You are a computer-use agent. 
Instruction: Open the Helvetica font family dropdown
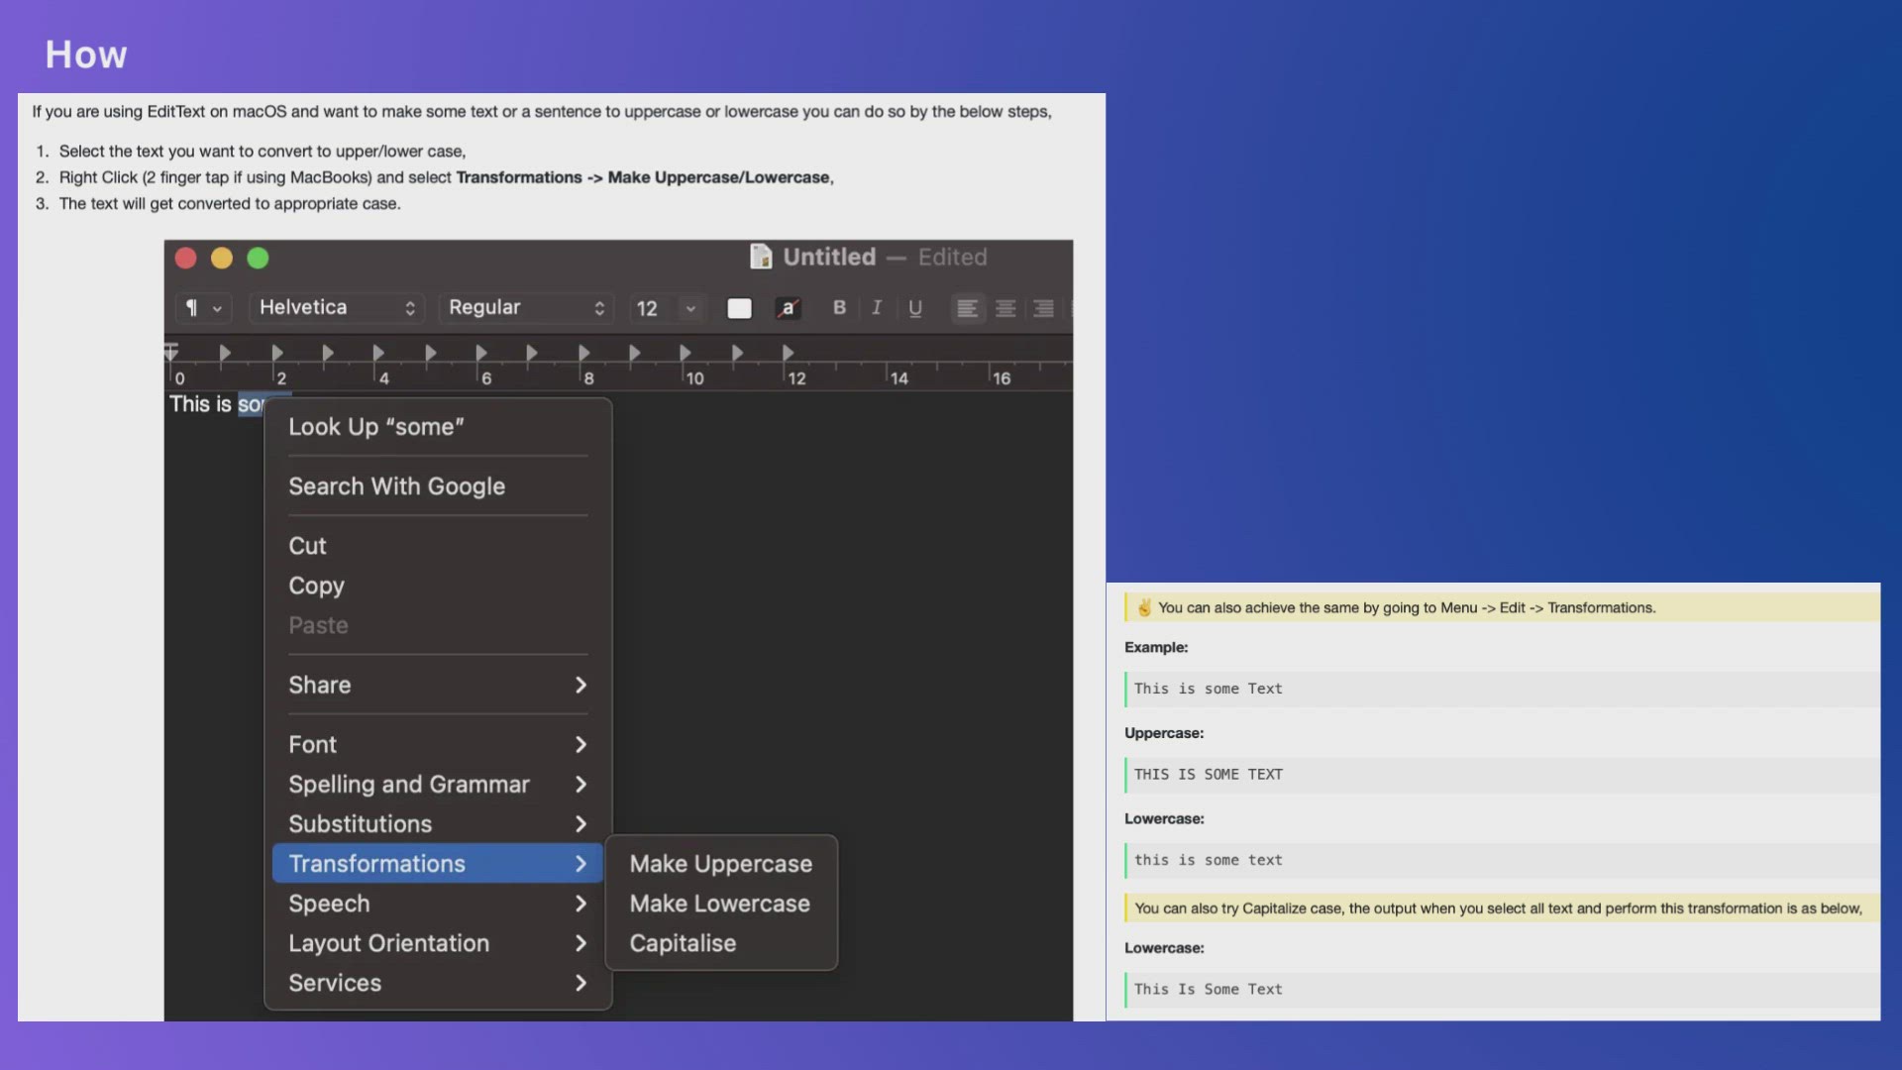336,308
